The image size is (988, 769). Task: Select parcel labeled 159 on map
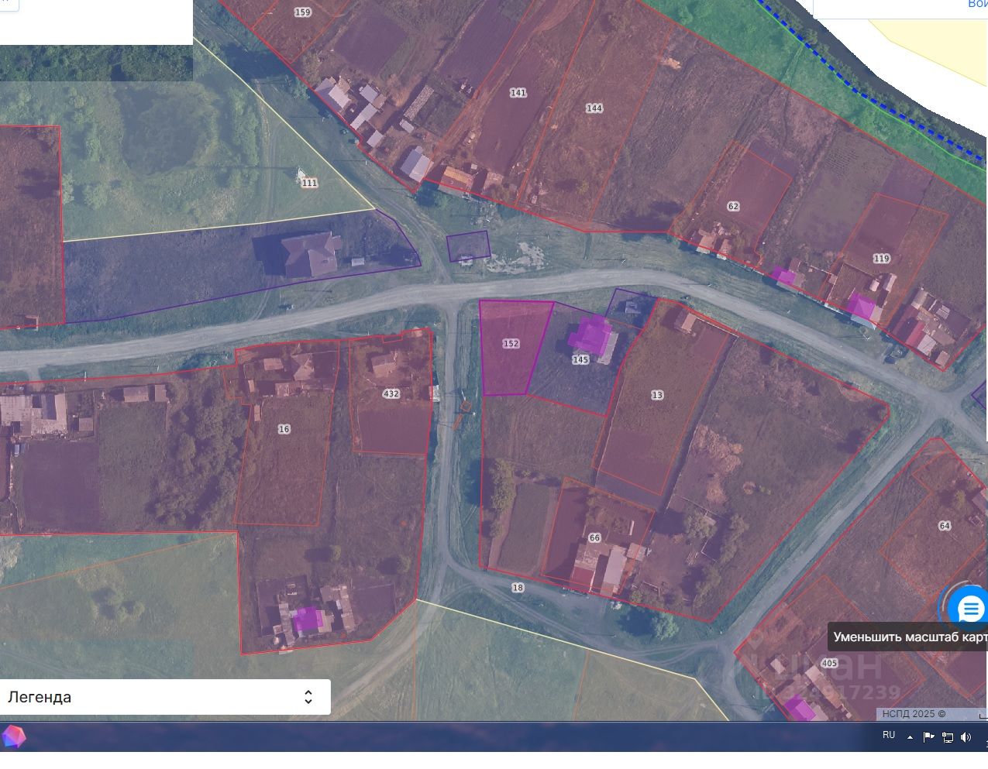pos(302,12)
